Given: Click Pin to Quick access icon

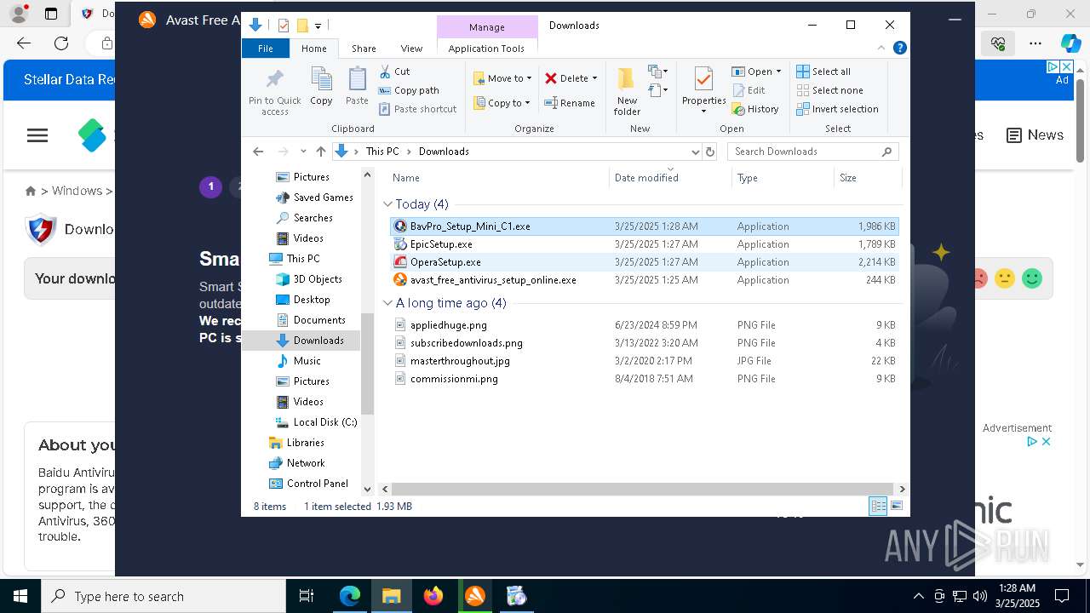Looking at the screenshot, I should coord(274,92).
